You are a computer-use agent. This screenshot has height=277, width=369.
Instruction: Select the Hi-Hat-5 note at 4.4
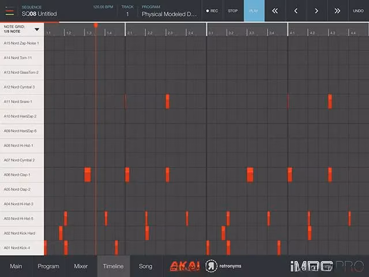tap(349, 219)
